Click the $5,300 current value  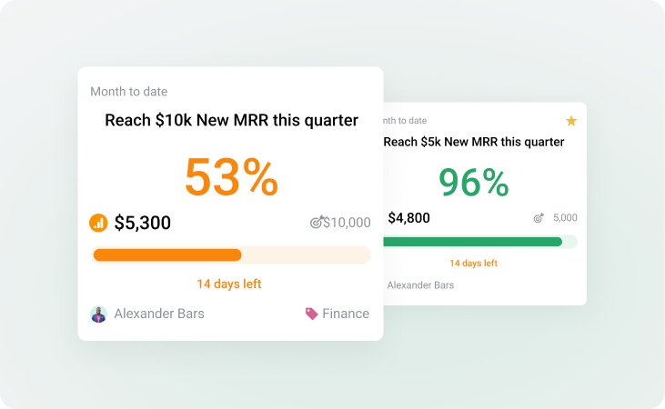pos(143,223)
